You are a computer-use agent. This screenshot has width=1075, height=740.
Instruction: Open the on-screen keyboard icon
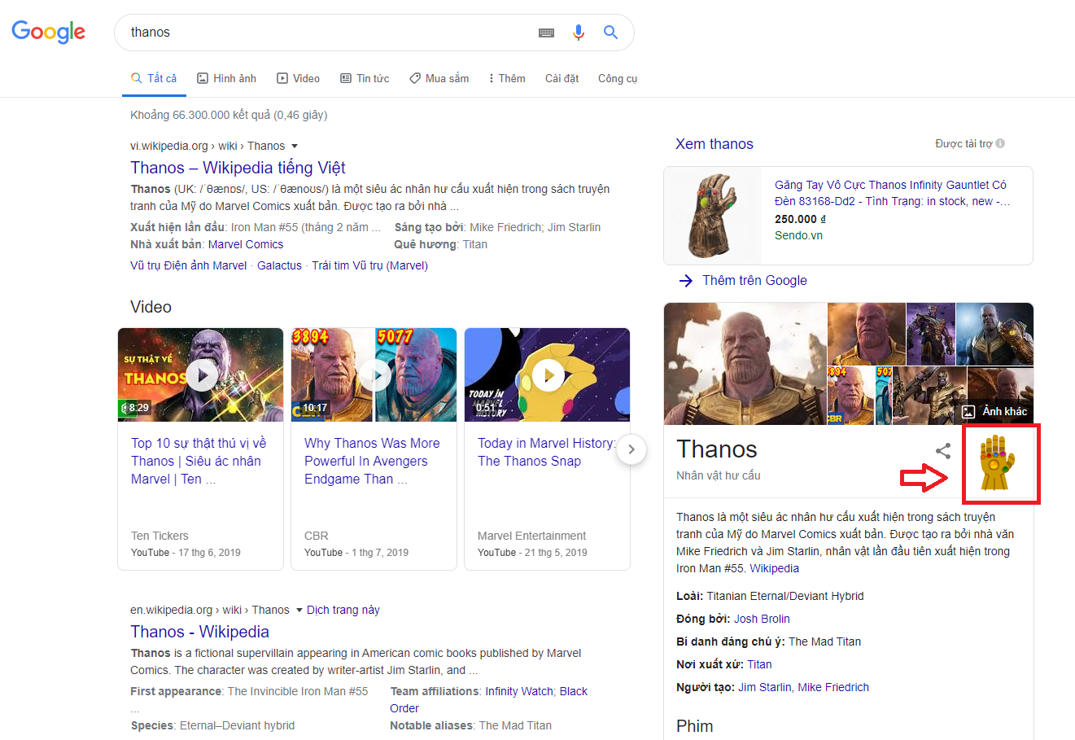click(x=547, y=33)
